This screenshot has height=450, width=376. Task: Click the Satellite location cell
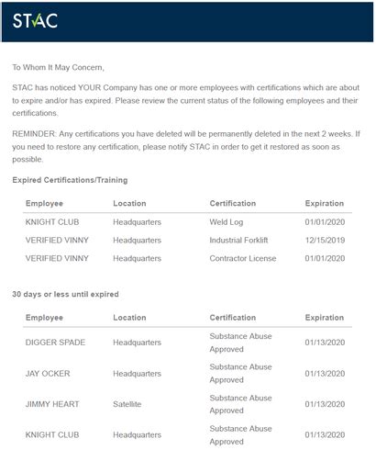click(x=127, y=404)
